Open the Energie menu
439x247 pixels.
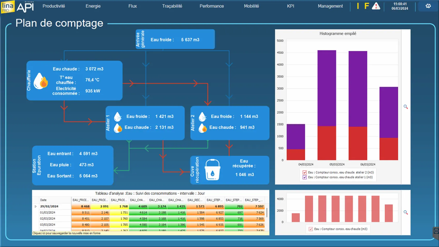coord(93,6)
